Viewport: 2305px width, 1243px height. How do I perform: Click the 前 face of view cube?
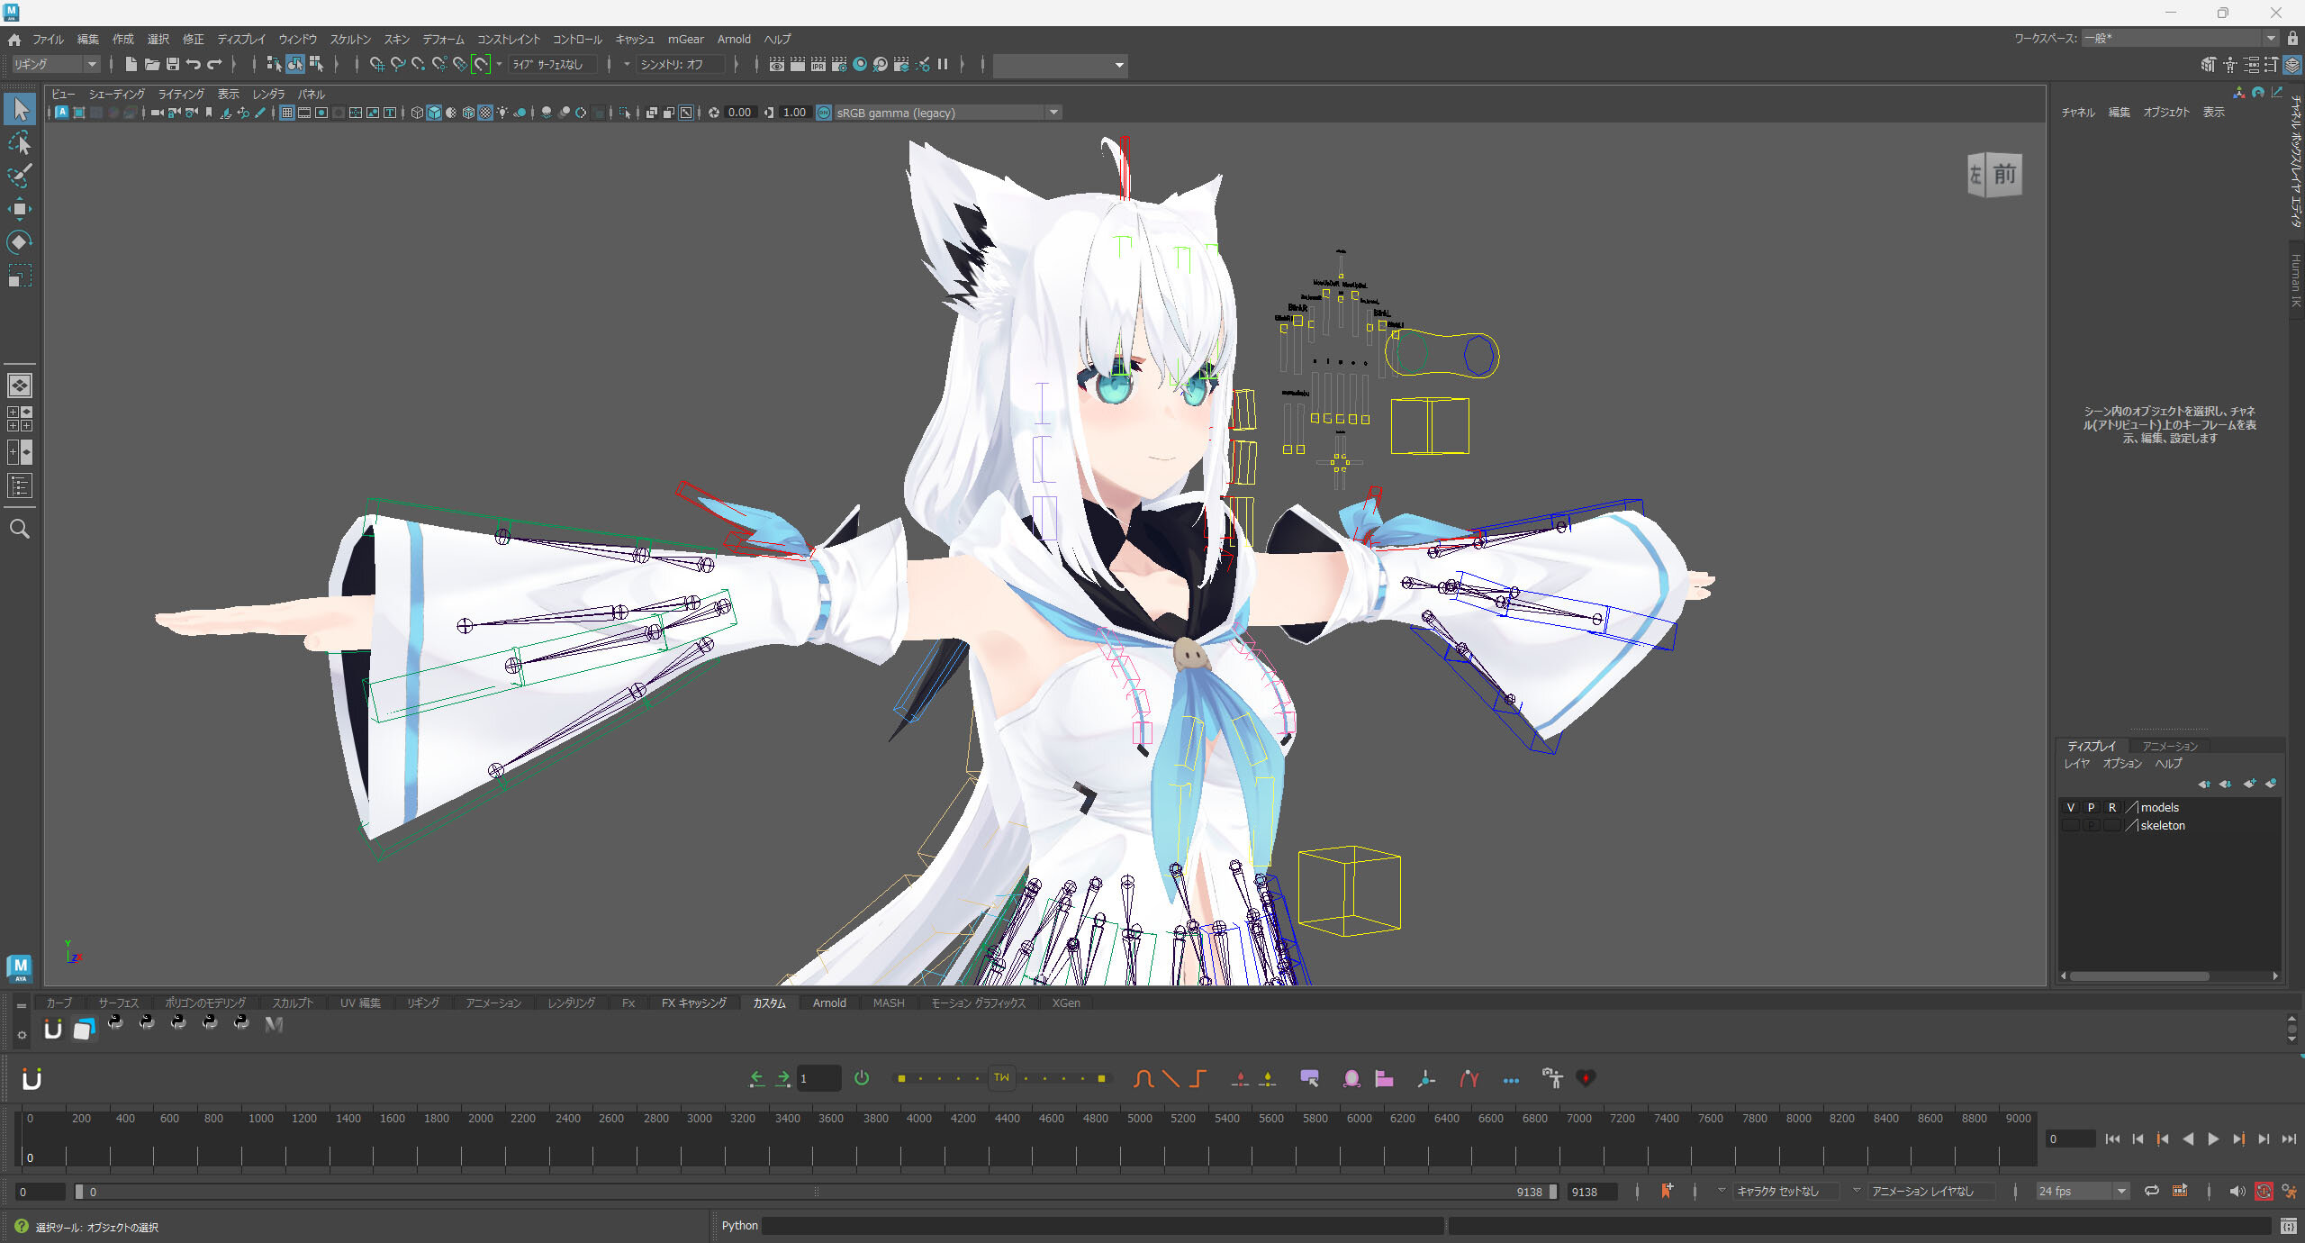2005,174
